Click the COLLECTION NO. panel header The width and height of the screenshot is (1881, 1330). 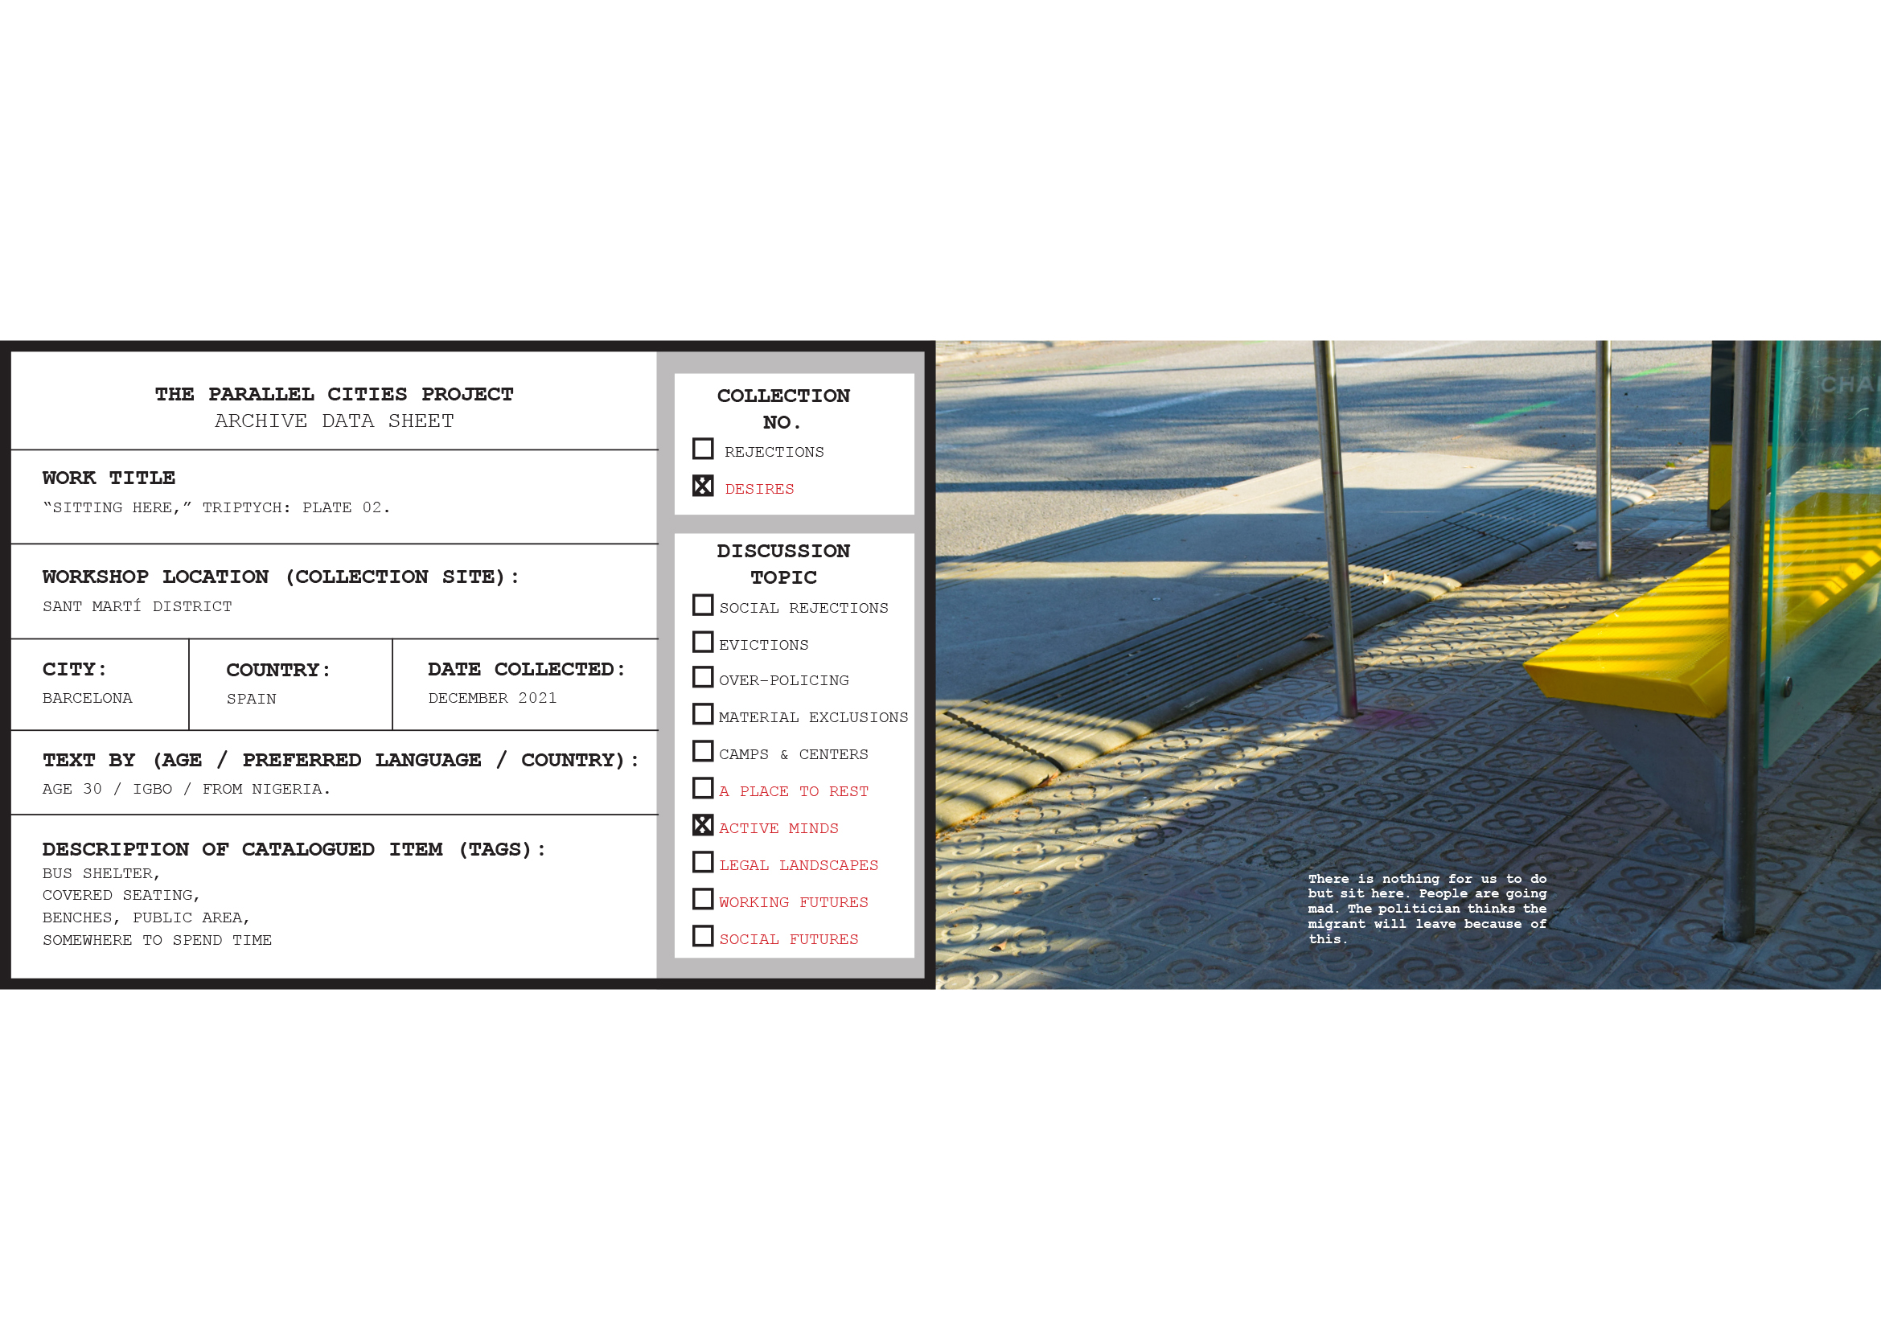pyautogui.click(x=784, y=408)
